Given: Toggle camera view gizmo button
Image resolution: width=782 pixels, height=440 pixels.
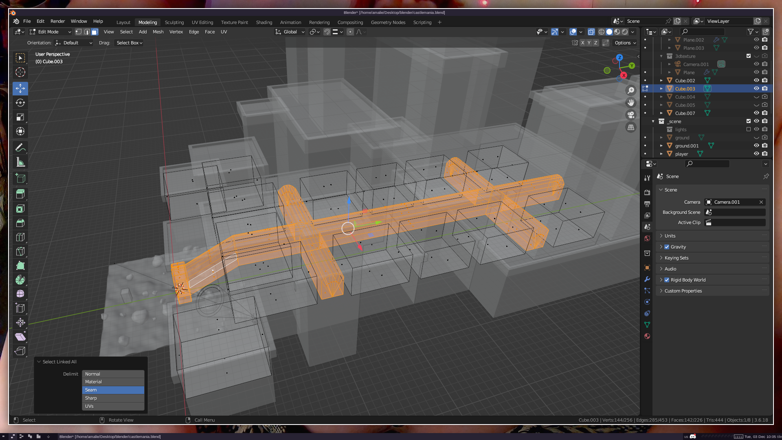Looking at the screenshot, I should click(631, 115).
